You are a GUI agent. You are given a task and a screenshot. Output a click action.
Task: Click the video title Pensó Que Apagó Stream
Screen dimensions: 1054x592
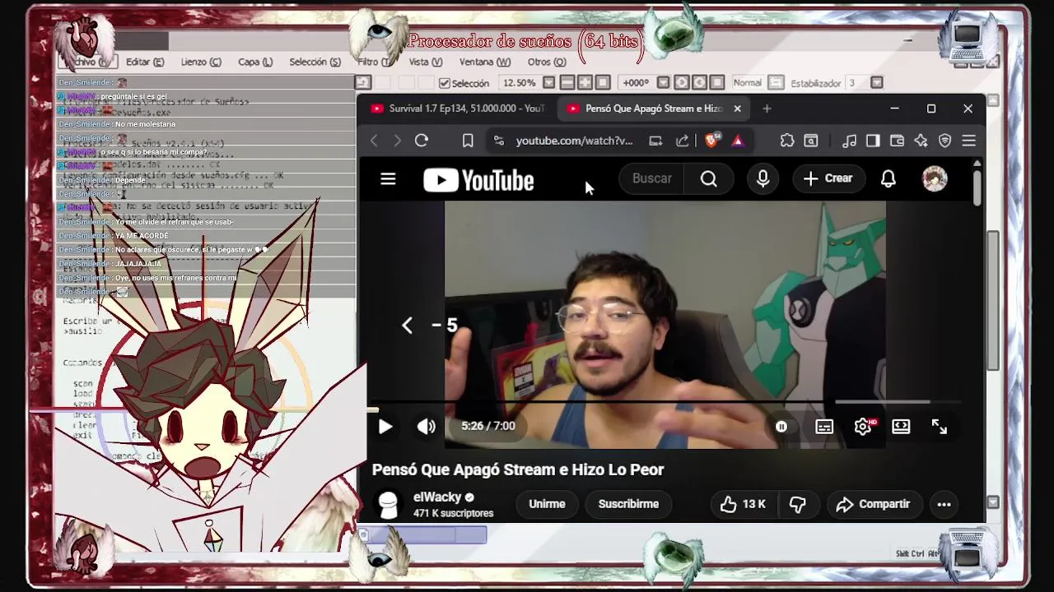click(x=517, y=469)
